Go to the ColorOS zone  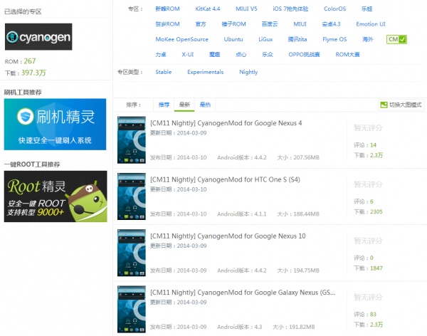335,9
